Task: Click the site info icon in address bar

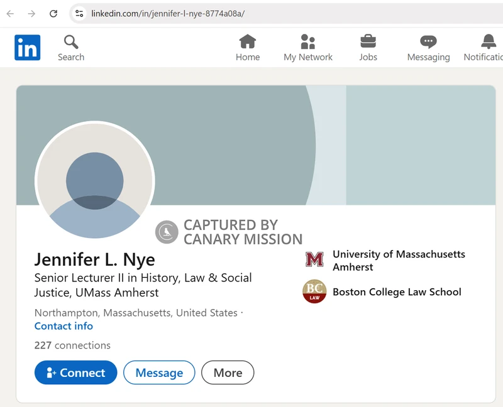Action: 79,13
